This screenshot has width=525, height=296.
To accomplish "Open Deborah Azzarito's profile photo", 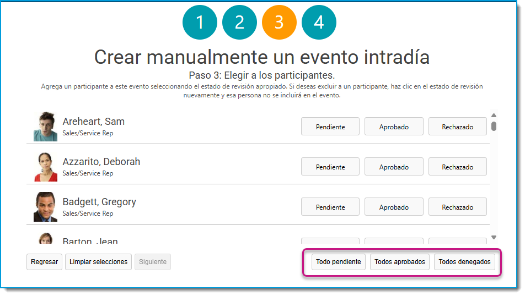I will pyautogui.click(x=46, y=167).
